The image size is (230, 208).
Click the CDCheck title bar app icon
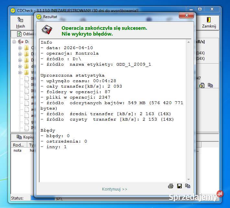coord(13,11)
